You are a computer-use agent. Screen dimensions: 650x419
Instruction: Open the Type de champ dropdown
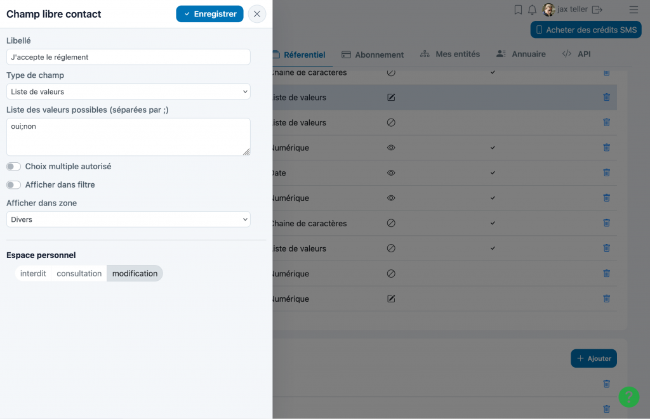pos(128,91)
